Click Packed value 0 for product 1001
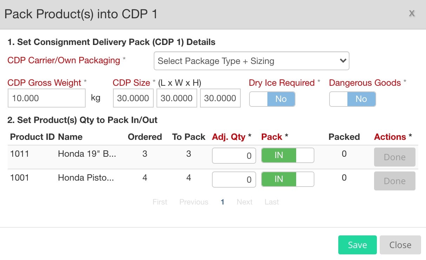426x260 pixels. pyautogui.click(x=344, y=177)
